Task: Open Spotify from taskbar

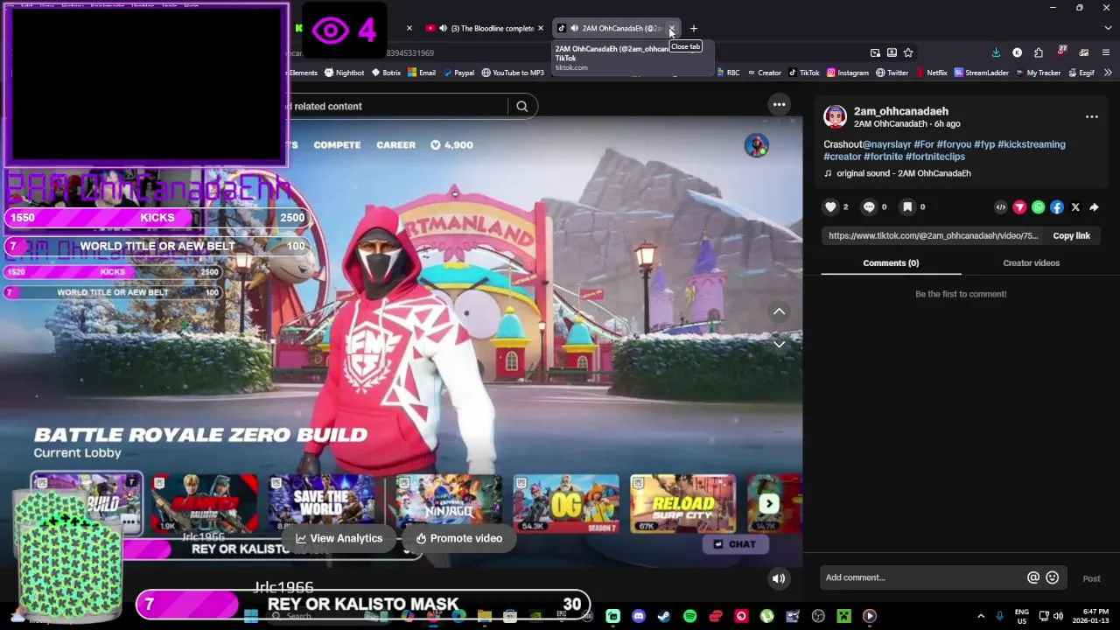Action: (689, 616)
